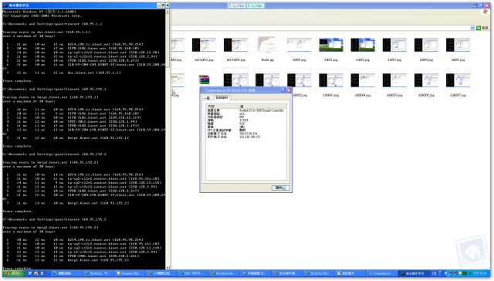Click the 關閉 button in Connection dialog
The width and height of the screenshot is (494, 281).
point(280,188)
